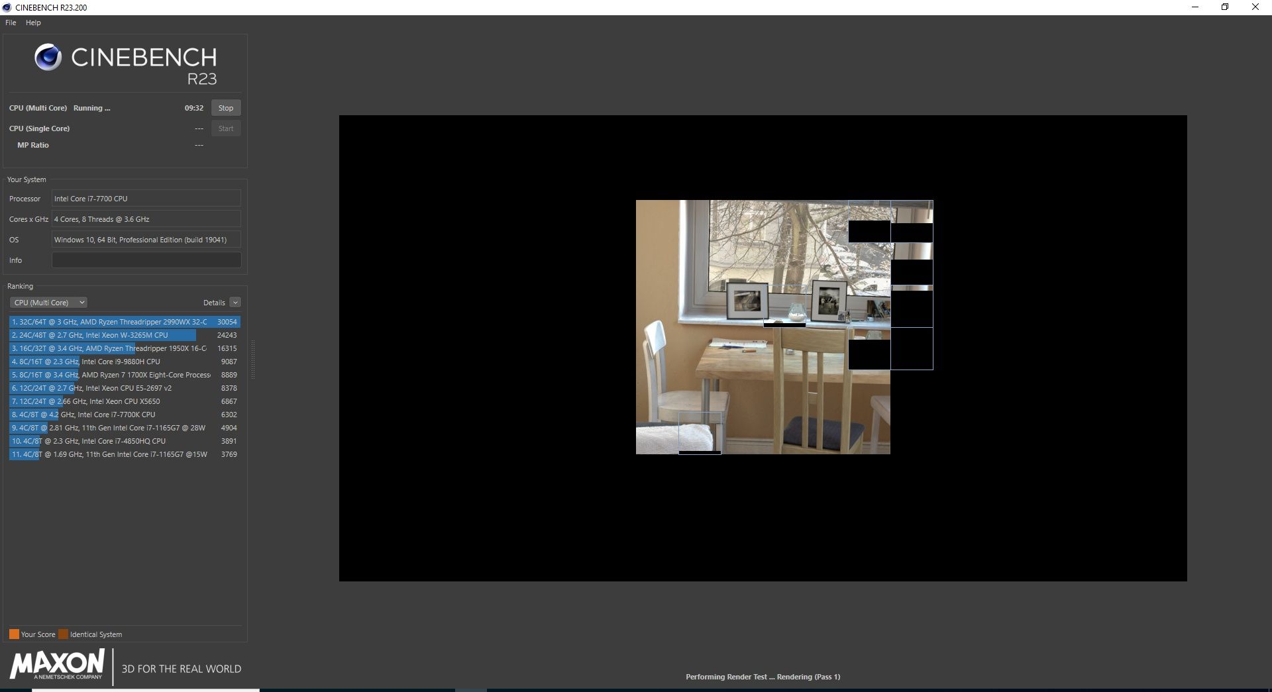Viewport: 1272px width, 692px height.
Task: Click the Cinebench sphere logo icon
Action: tap(48, 58)
